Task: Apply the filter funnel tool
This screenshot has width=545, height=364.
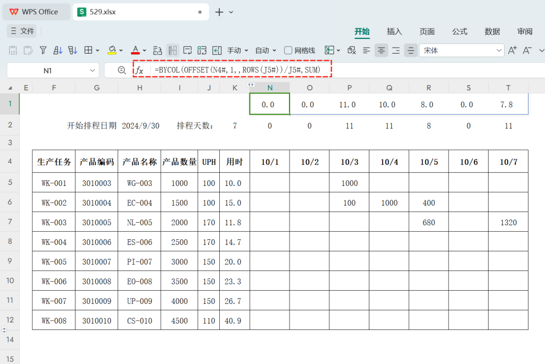Action: pyautogui.click(x=43, y=50)
